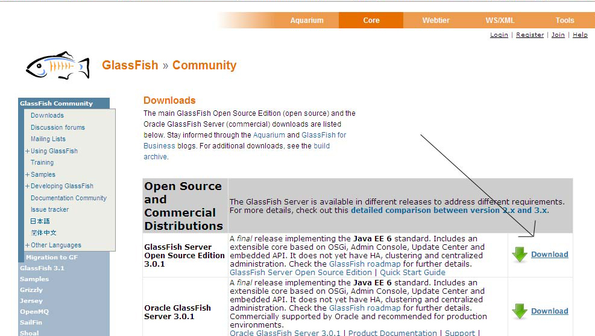Open the Jersey project link
This screenshot has height=336, width=595.
tap(31, 300)
